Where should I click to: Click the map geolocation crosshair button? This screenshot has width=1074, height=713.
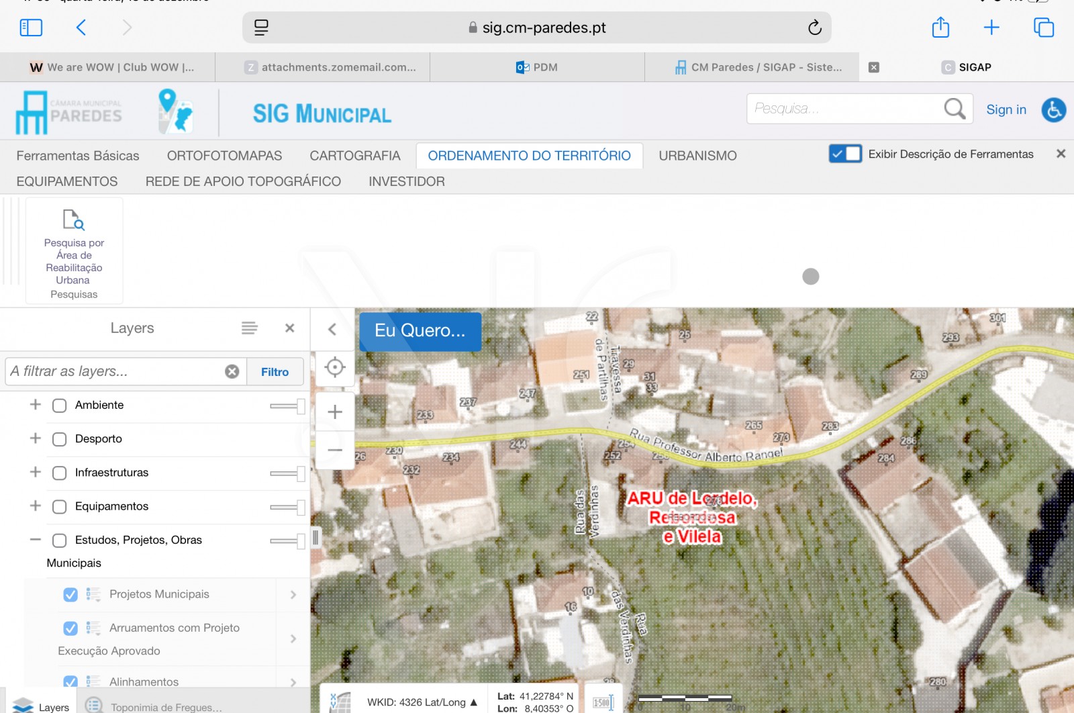pyautogui.click(x=335, y=367)
